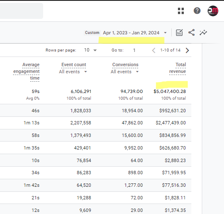Click the Apr 1, 2023 - Jan 29, 2024 date range
The image size is (224, 214).
click(131, 33)
